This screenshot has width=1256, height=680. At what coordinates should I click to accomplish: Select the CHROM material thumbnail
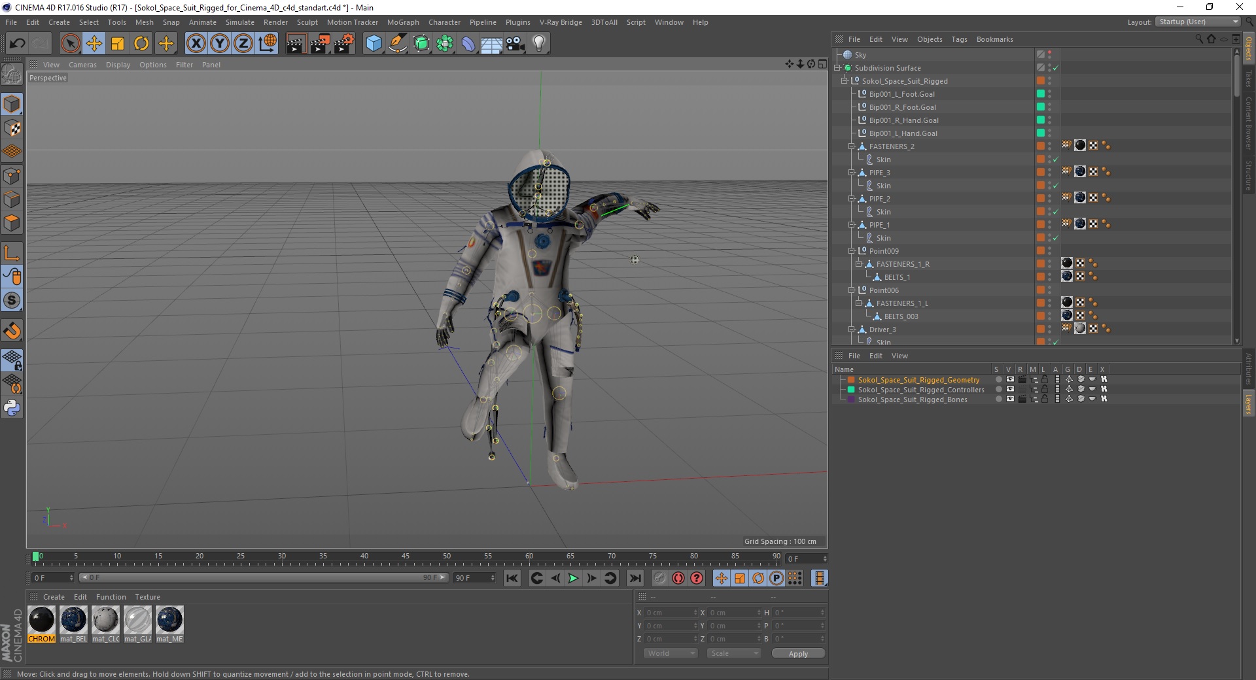[41, 624]
